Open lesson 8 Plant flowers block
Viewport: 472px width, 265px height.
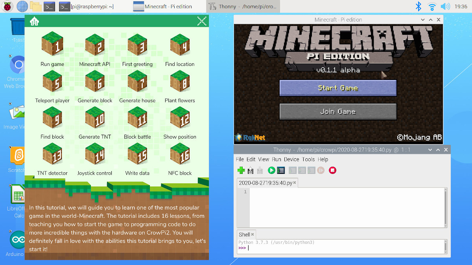point(180,82)
